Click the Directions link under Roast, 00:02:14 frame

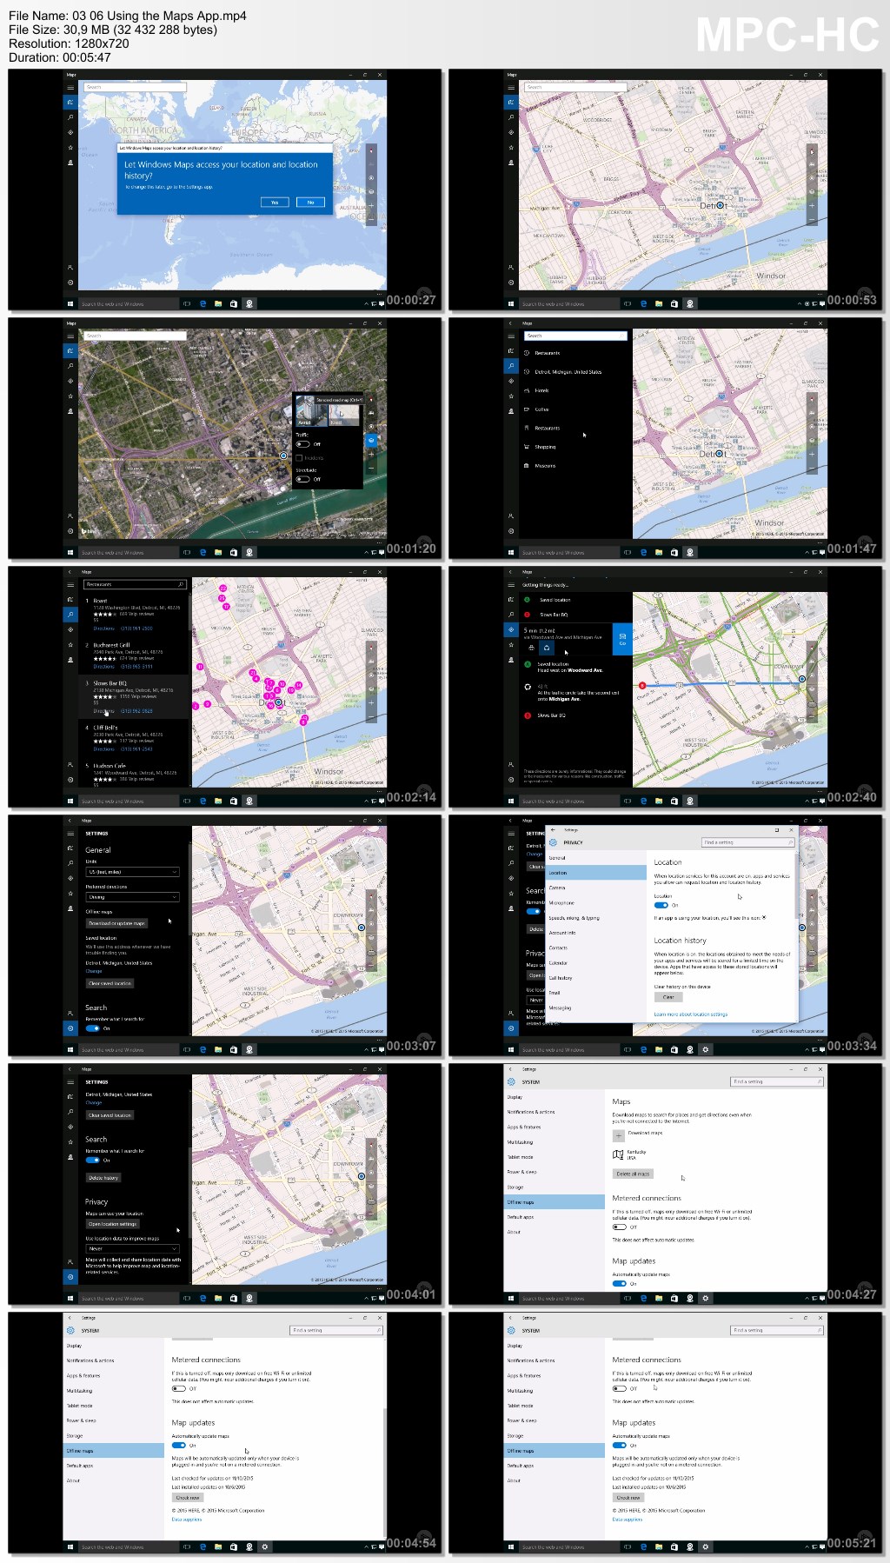104,629
